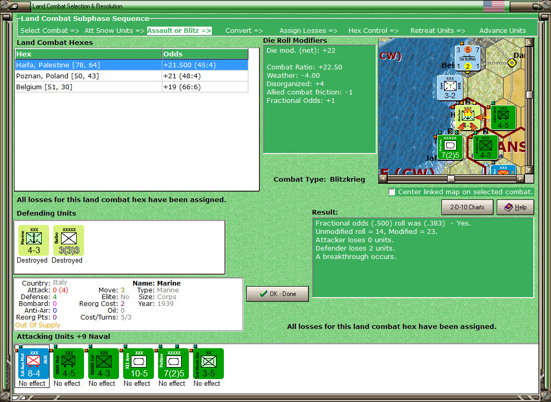Viewport: 551px width, 402px height.
Task: Click the +19 (66:6) odds cell
Action: (x=205, y=87)
